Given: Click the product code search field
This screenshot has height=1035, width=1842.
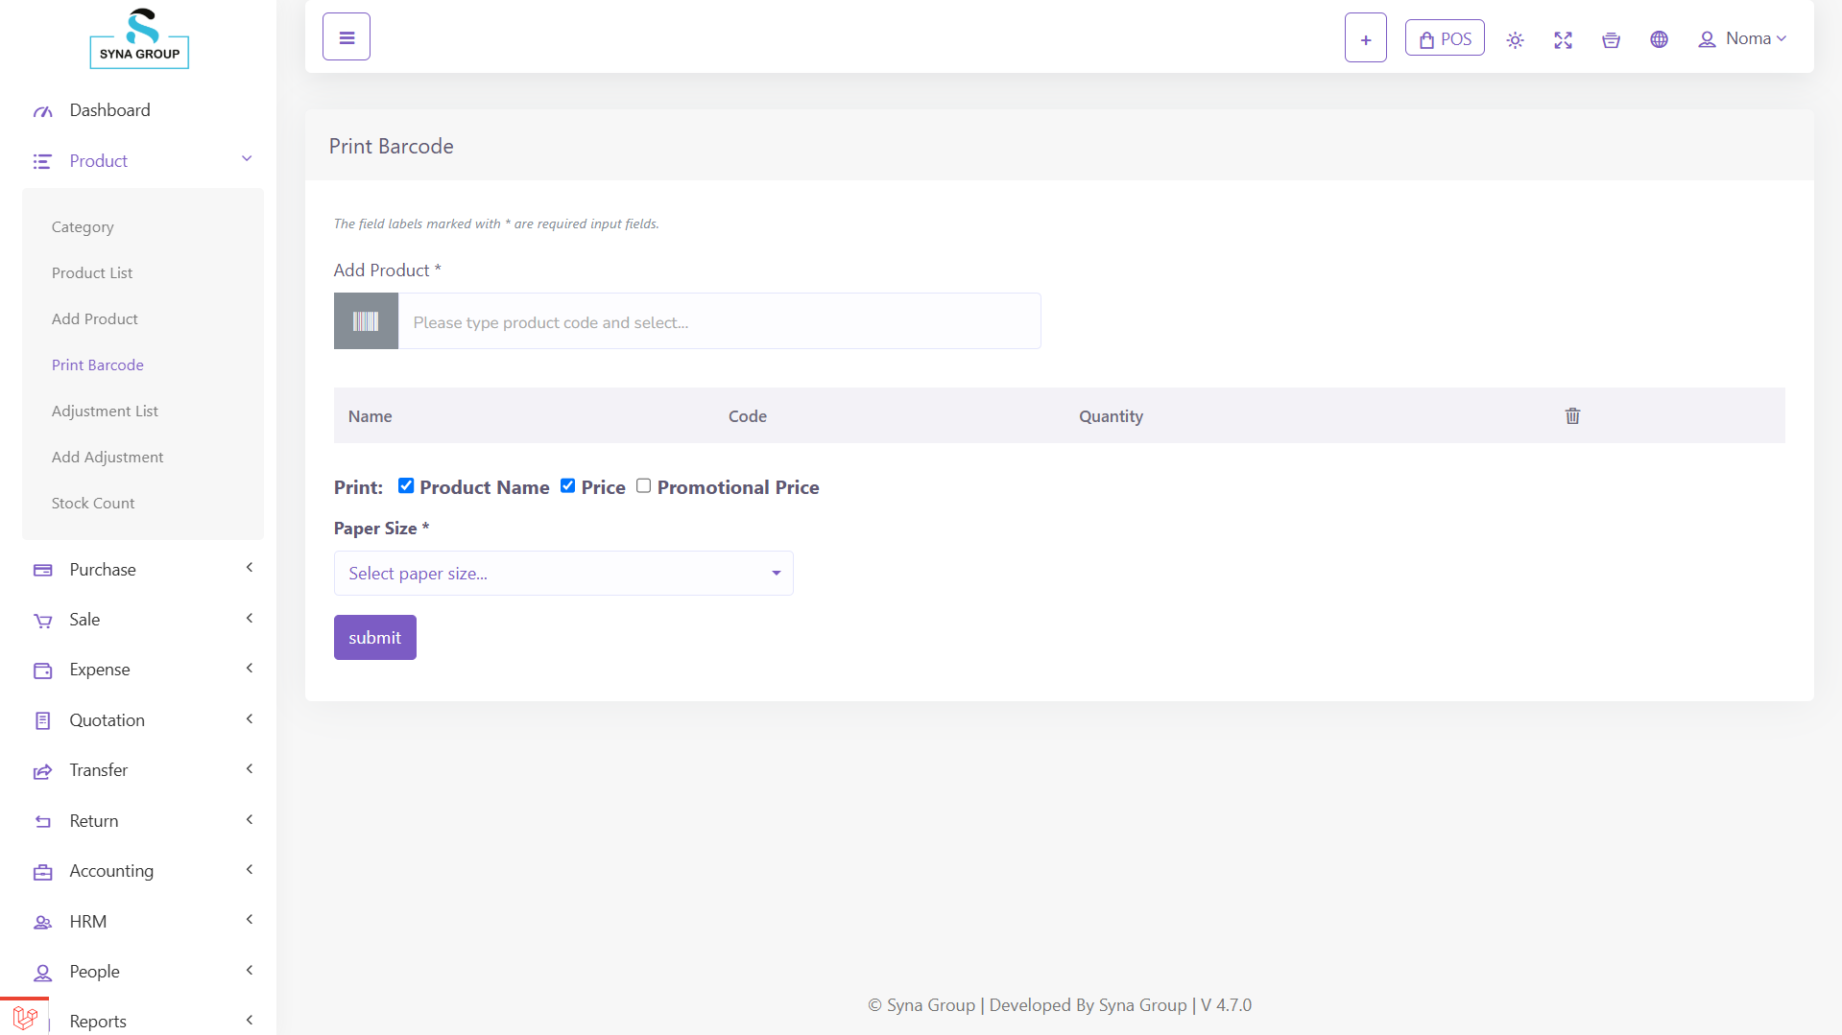Looking at the screenshot, I should (719, 321).
